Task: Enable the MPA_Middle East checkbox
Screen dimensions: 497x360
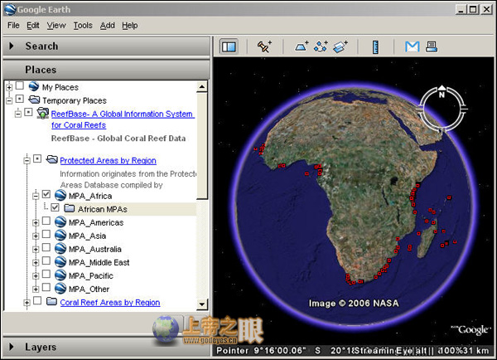Action: 46,260
